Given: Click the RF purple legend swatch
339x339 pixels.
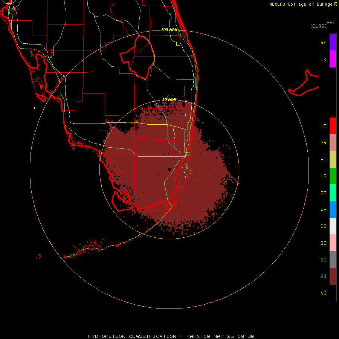Looking at the screenshot, I should (x=333, y=42).
